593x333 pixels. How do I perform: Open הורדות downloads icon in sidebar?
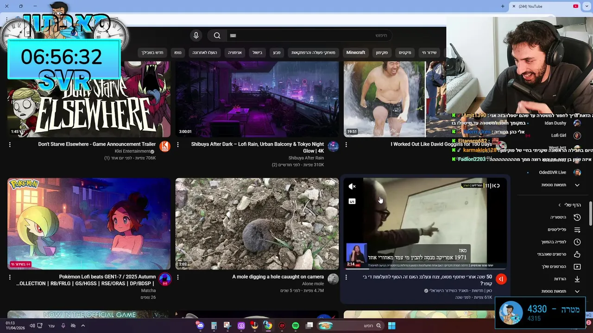tap(577, 279)
